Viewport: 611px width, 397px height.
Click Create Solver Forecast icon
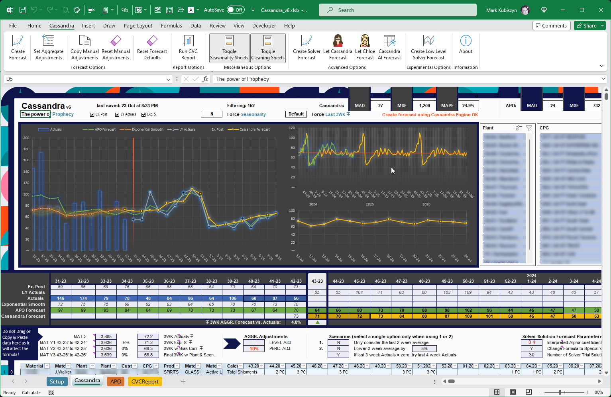point(306,41)
